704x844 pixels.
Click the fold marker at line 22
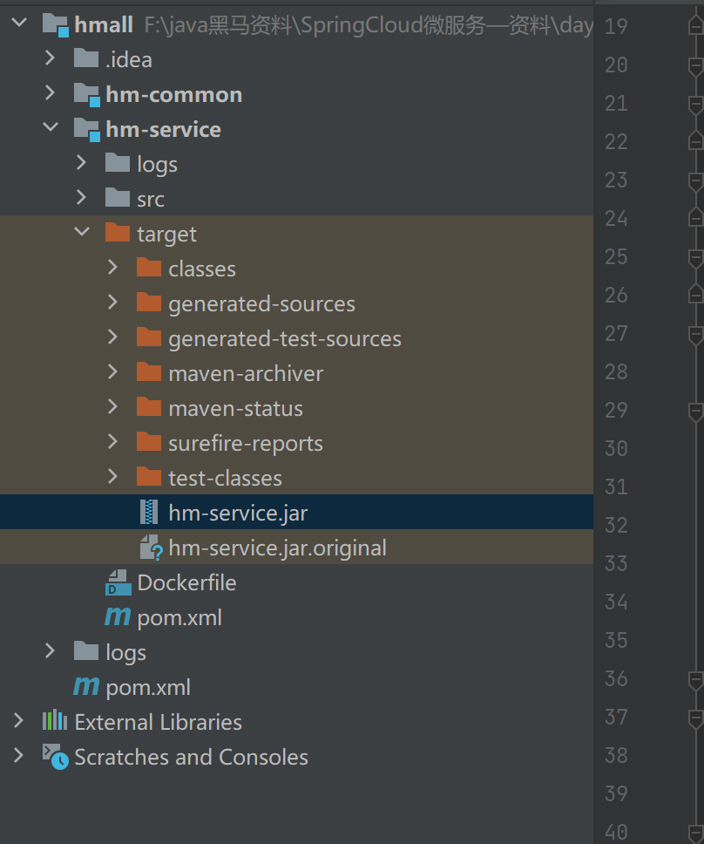coord(696,141)
